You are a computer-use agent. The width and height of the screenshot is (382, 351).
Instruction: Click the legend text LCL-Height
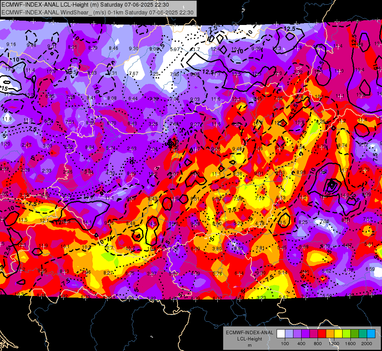click(x=249, y=339)
